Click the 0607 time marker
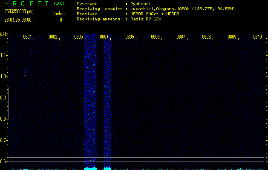Viewport: 268px width, 170px height. point(181,37)
